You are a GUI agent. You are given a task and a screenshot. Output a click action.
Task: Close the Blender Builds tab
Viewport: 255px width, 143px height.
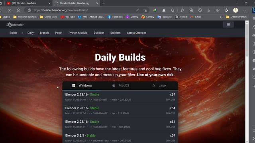coord(97,3)
